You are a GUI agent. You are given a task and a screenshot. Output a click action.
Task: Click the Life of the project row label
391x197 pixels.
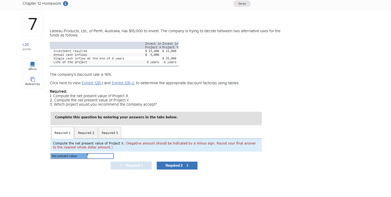(70, 62)
